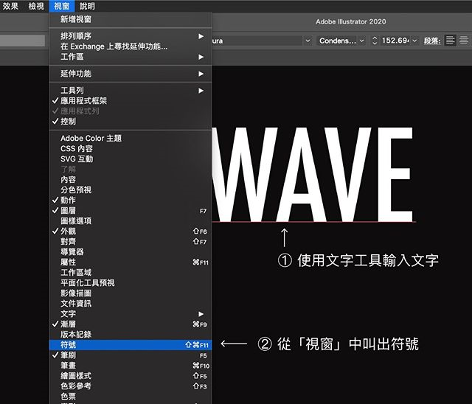Click the WAVE text on canvas
Viewport: 472px width, 404px height.
pos(313,175)
